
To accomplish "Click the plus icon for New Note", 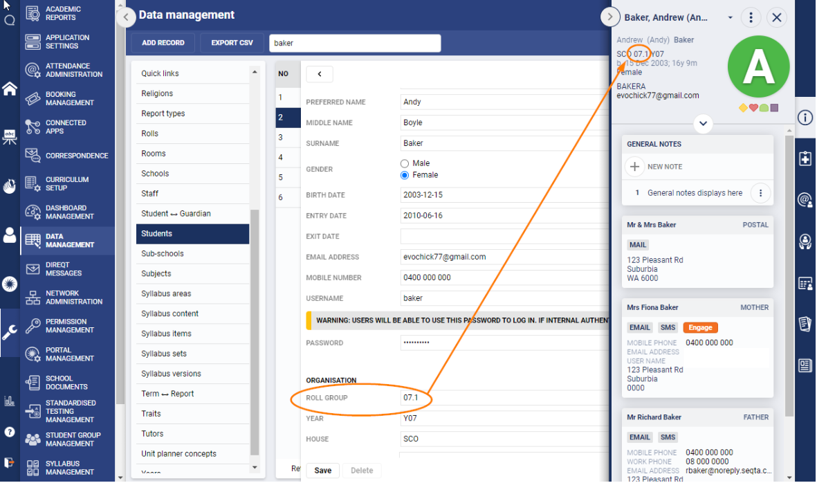I will [x=634, y=167].
